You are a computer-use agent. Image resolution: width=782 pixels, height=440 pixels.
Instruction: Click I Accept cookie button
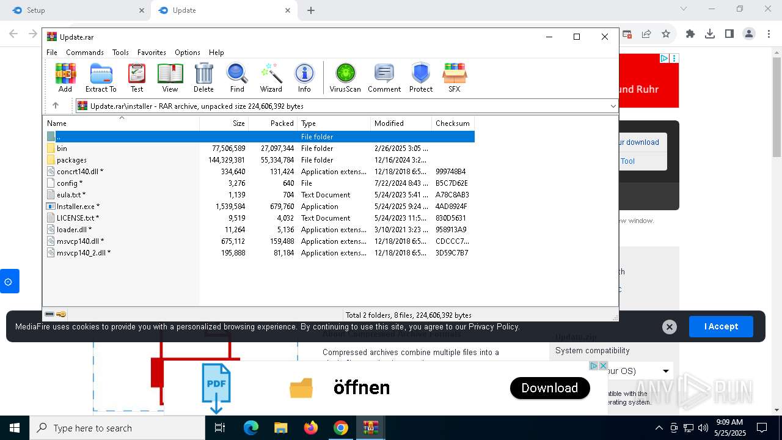click(x=721, y=326)
